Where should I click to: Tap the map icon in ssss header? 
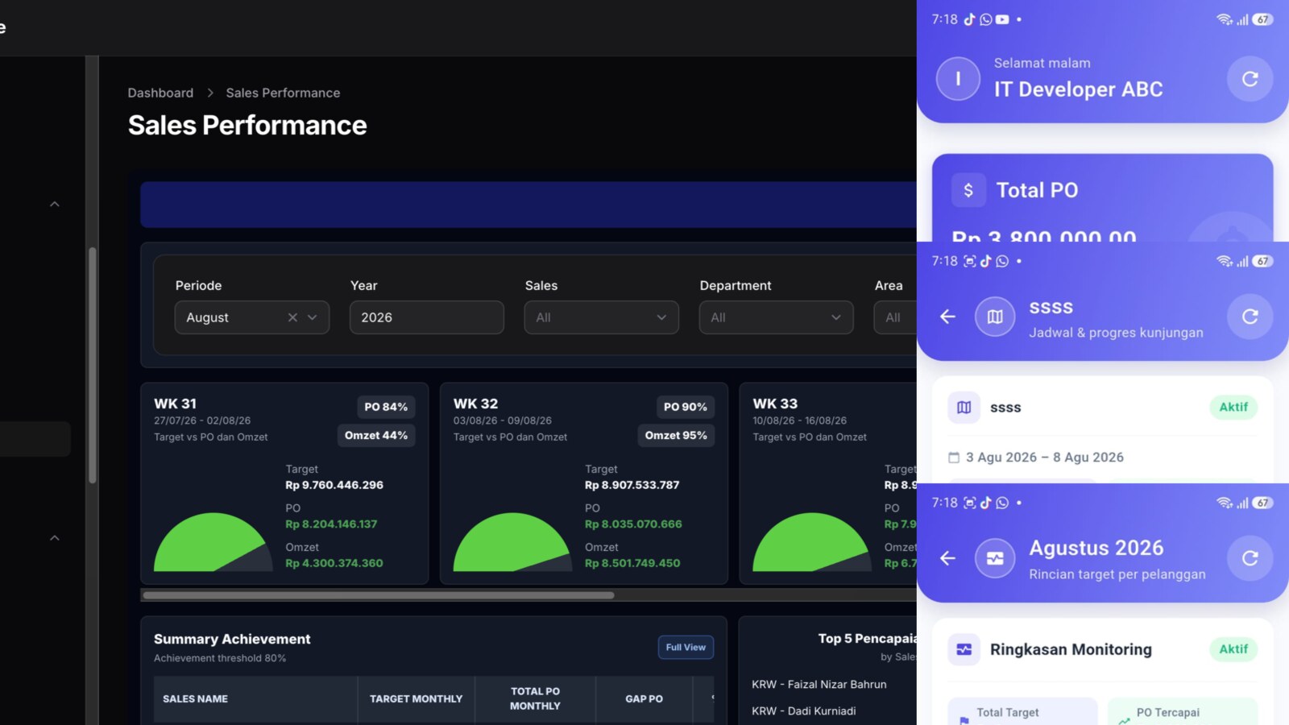995,317
